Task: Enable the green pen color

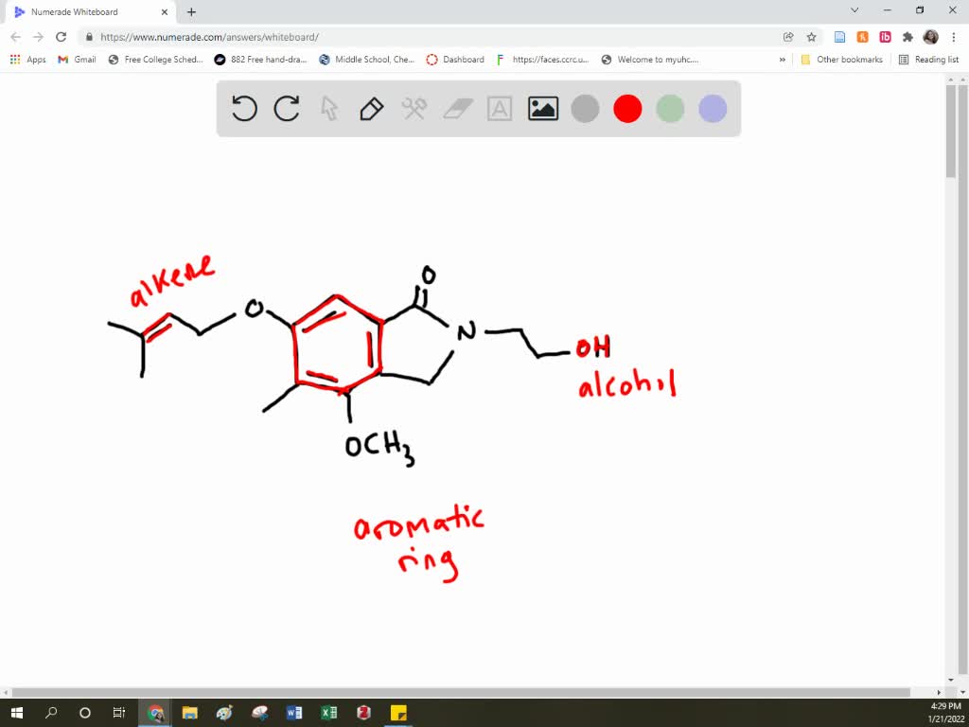Action: [x=670, y=108]
